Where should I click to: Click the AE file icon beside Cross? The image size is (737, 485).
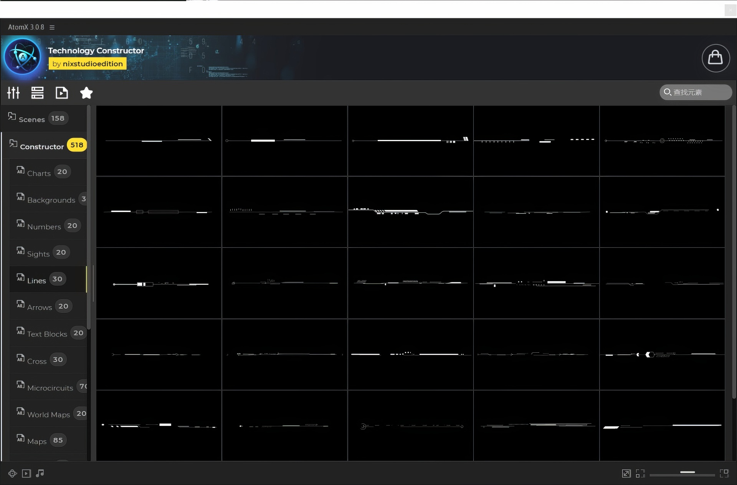pos(20,358)
